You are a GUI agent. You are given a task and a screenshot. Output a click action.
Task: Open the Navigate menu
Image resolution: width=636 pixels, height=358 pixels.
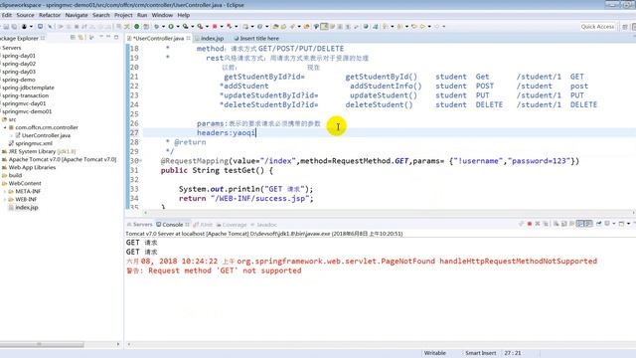[x=77, y=15]
